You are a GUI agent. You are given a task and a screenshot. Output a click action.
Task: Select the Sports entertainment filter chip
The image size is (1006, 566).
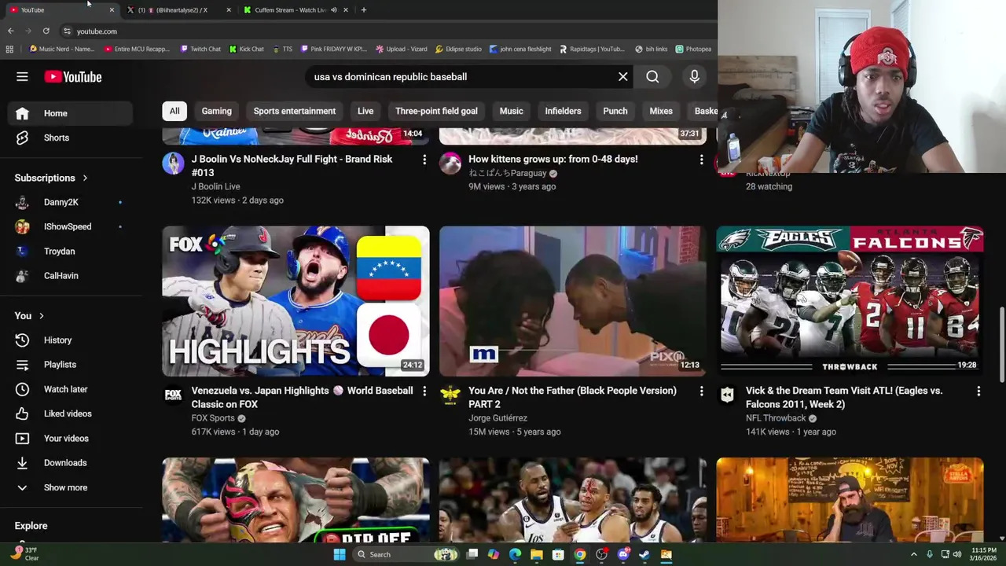(295, 111)
